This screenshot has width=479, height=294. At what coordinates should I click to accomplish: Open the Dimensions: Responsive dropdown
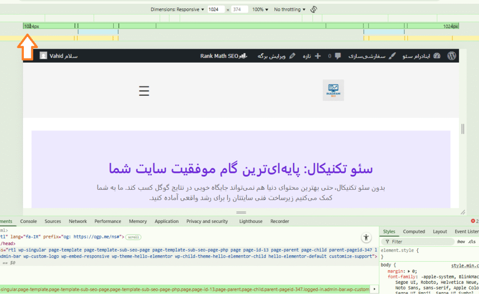177,9
